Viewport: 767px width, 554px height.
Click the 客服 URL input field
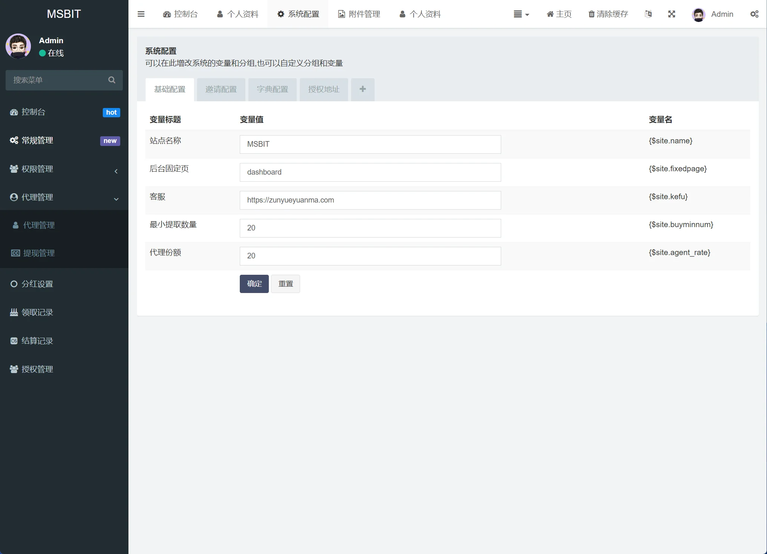tap(370, 200)
